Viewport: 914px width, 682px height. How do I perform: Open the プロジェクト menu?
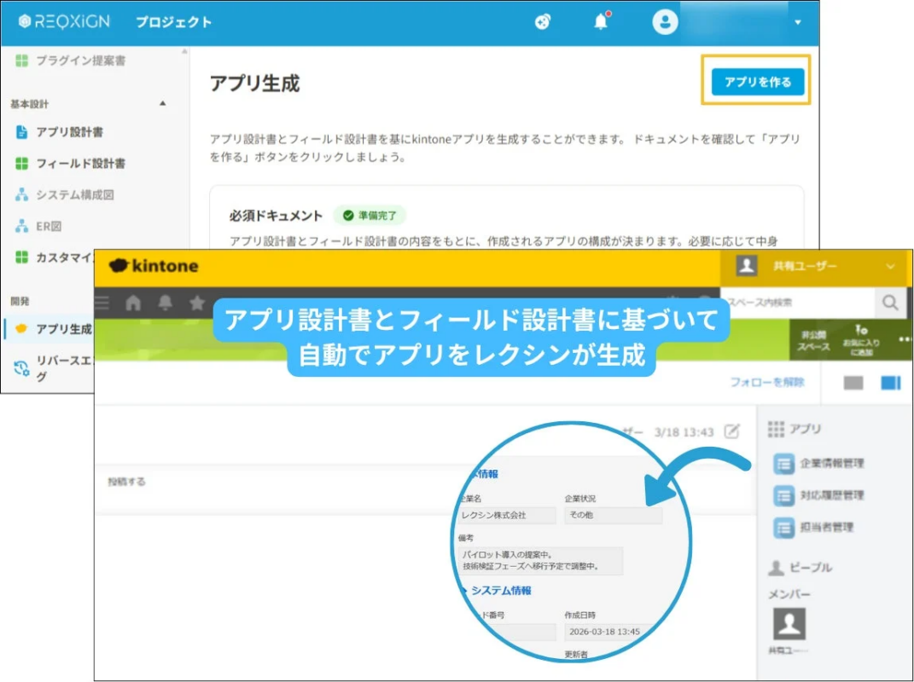[174, 22]
